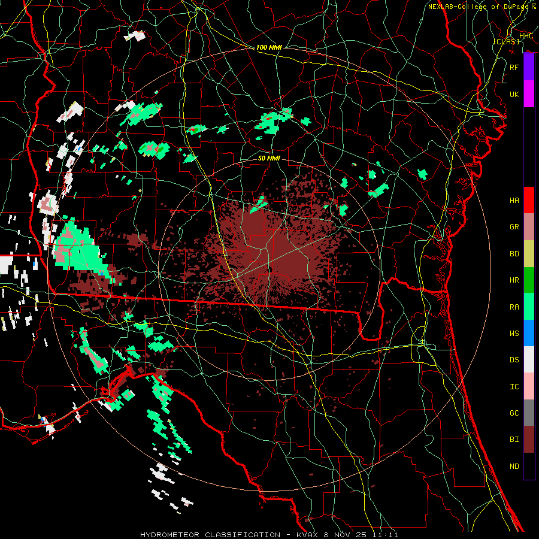The image size is (539, 539).
Task: Click the 100 NMI range ring label
Action: [269, 47]
